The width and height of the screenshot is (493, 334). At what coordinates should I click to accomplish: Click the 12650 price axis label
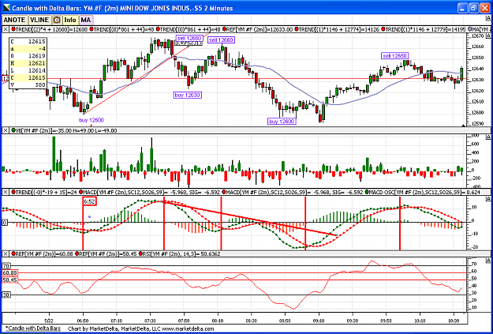point(477,58)
